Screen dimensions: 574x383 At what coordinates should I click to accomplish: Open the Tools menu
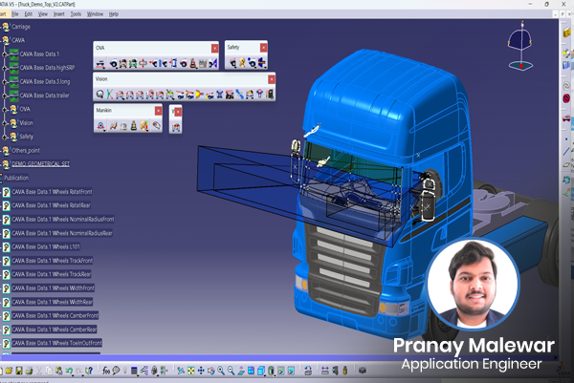pos(76,14)
